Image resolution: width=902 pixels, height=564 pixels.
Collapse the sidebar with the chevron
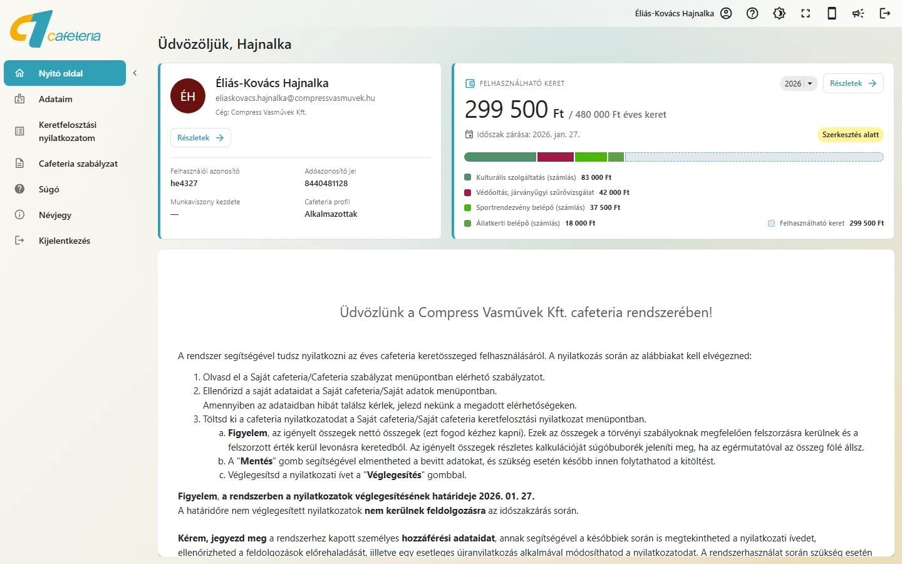tap(135, 73)
